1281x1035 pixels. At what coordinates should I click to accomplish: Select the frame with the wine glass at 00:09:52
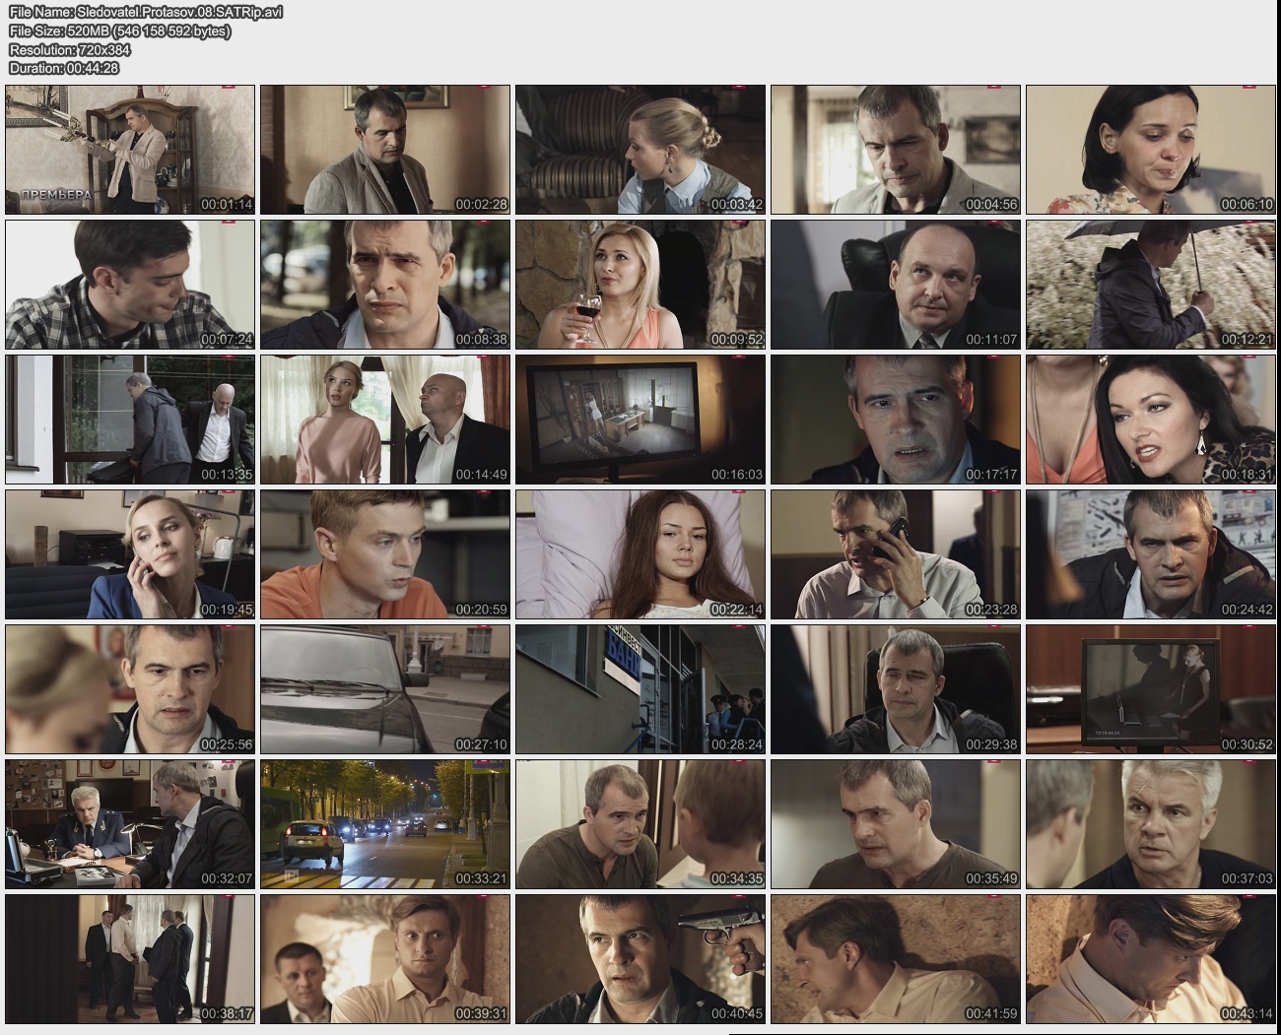(x=640, y=285)
